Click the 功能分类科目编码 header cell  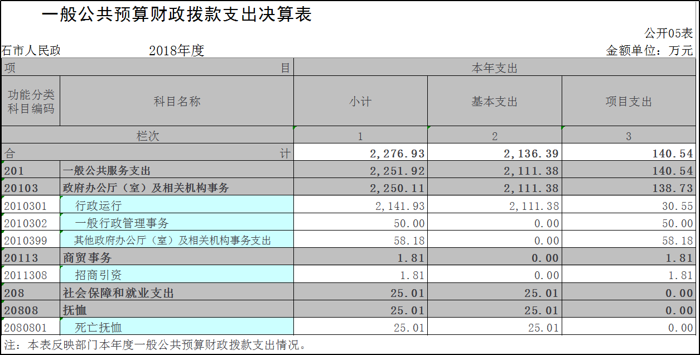pyautogui.click(x=31, y=102)
